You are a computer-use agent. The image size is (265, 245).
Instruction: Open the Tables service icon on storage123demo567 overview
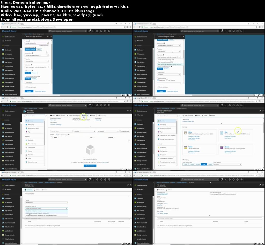(x=186, y=148)
